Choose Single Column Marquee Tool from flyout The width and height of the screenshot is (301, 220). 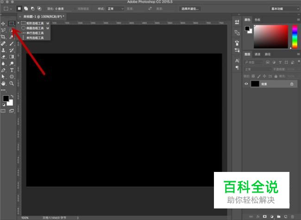pyautogui.click(x=34, y=38)
